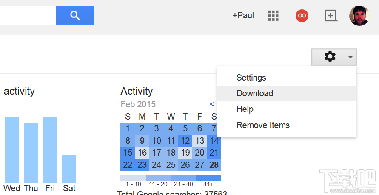Click the Saturday bar in the chart
379x195 pixels.
tap(69, 169)
